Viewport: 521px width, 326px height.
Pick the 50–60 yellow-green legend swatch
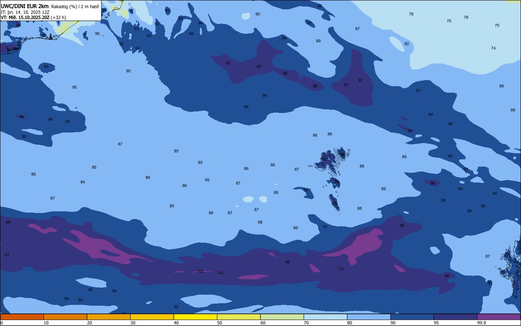(239, 317)
